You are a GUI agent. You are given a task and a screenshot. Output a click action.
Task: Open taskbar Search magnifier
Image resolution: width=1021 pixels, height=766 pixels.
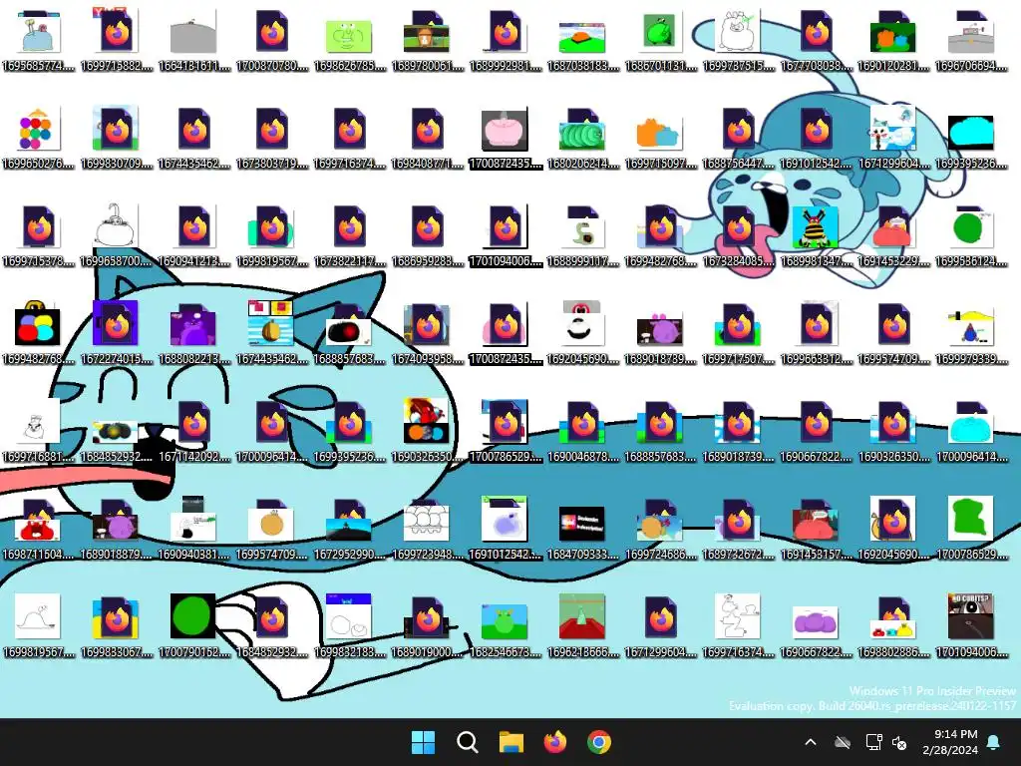click(467, 742)
